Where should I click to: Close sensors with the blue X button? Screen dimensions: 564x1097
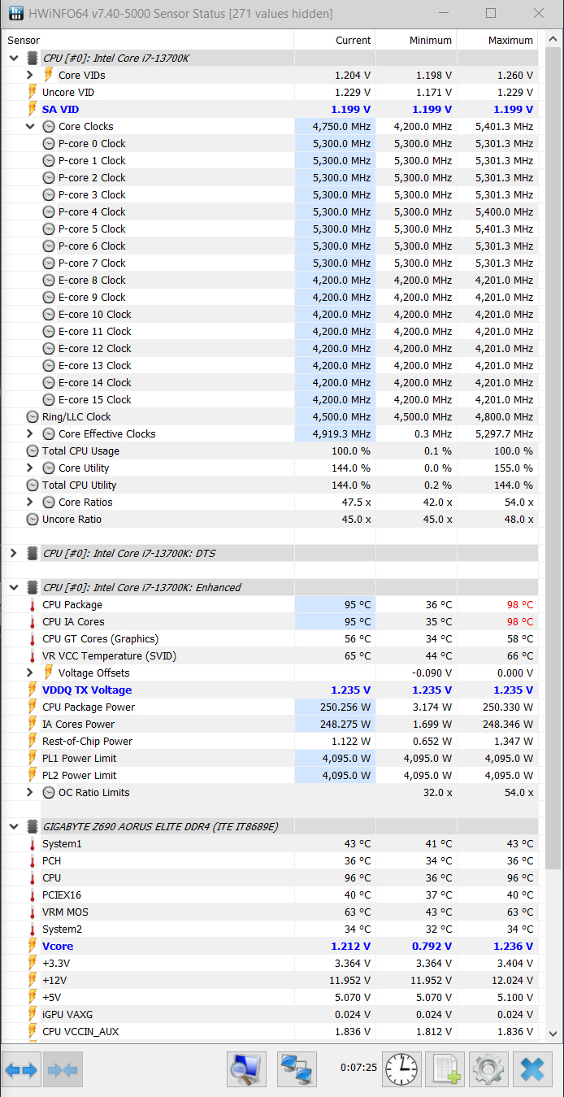coord(532,1069)
